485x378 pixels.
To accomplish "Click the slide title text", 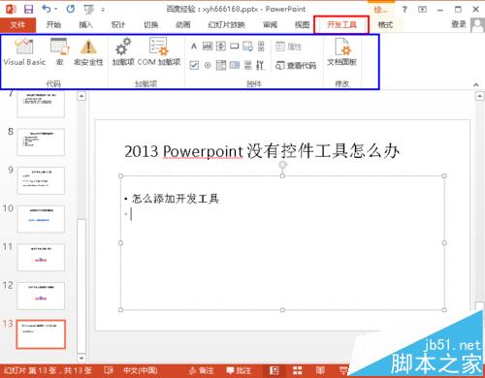I will (x=262, y=151).
